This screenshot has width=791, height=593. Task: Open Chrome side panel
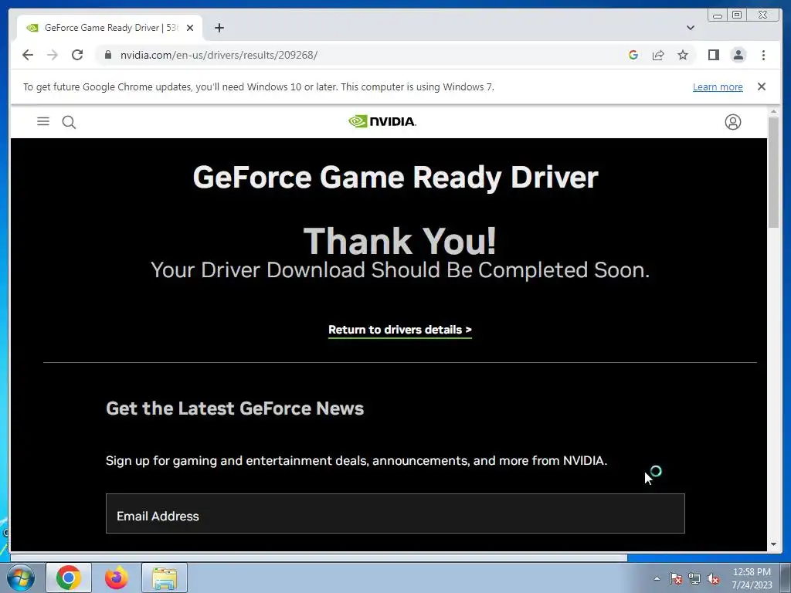tap(713, 55)
